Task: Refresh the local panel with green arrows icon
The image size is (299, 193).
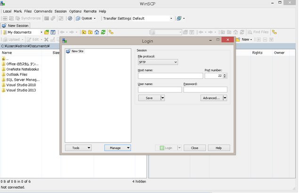Action: (x=103, y=32)
